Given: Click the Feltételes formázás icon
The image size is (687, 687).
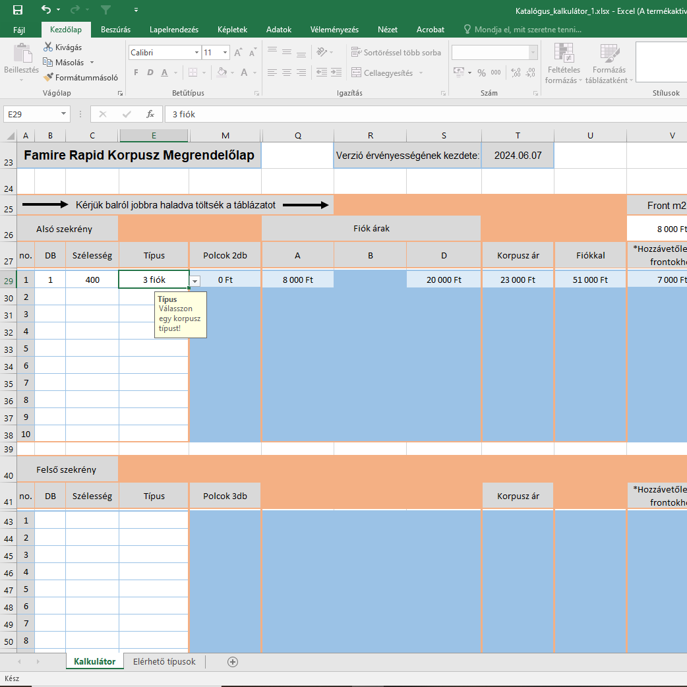Looking at the screenshot, I should click(563, 54).
